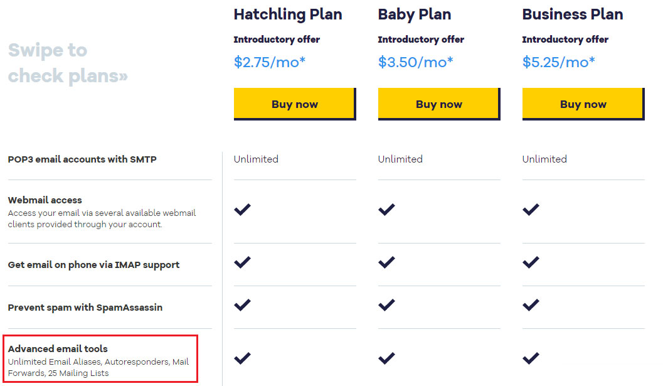The width and height of the screenshot is (663, 386).
Task: Click the Business Plan heading
Action: [573, 14]
